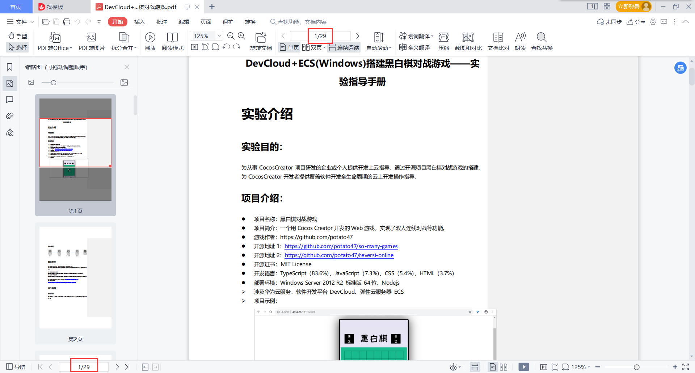Switch to the 批注 ribbon tab
Viewport: 695px width, 373px height.
(x=162, y=22)
